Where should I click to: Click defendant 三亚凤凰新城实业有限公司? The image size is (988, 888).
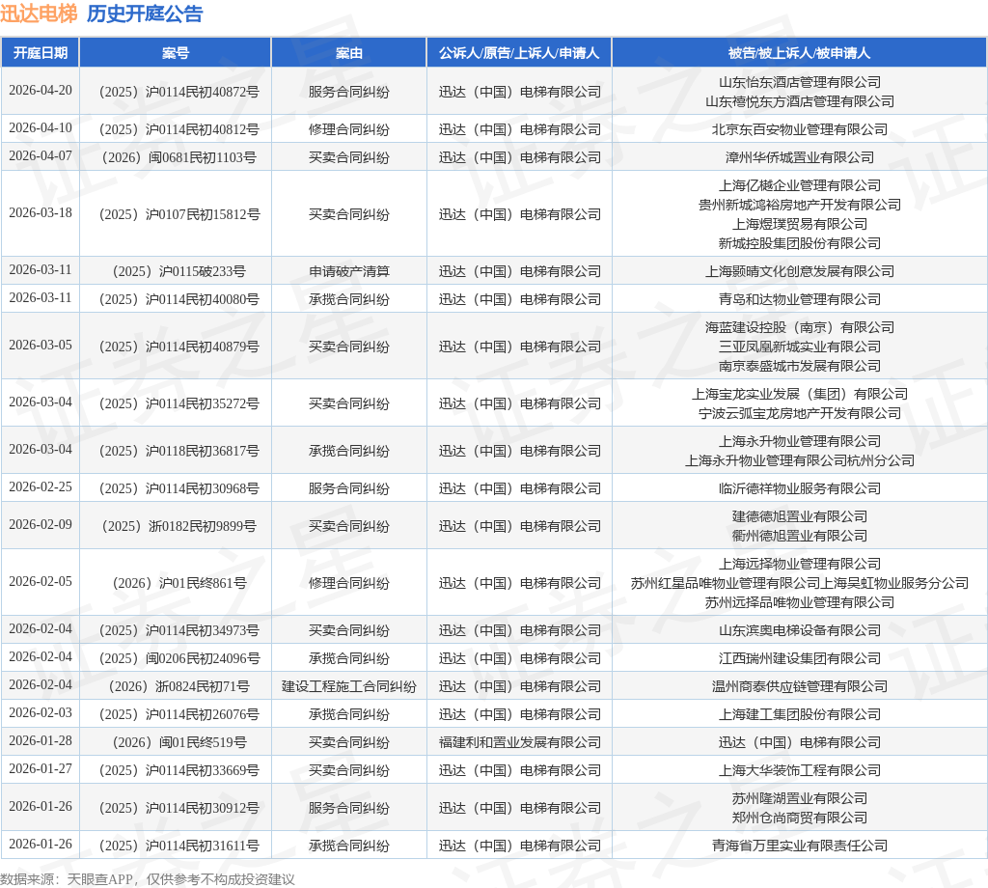pos(800,347)
